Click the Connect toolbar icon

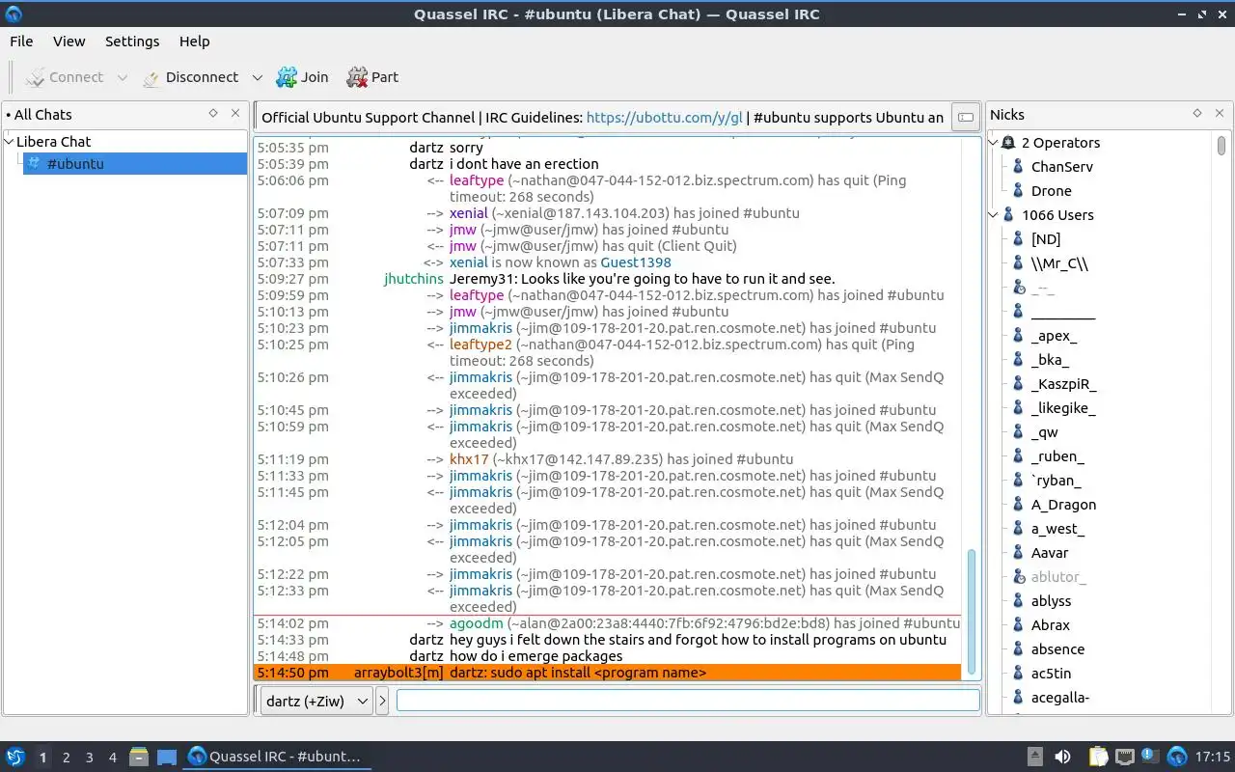point(36,77)
